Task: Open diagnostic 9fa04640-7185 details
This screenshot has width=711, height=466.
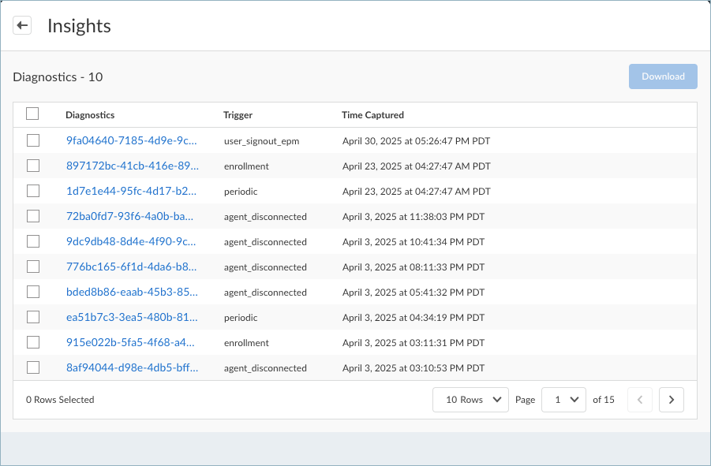Action: coord(131,140)
